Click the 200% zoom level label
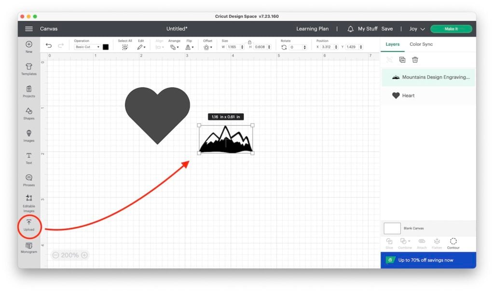Image resolution: width=494 pixels, height=292 pixels. [70, 255]
